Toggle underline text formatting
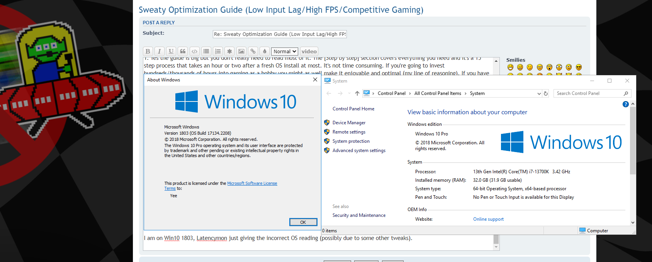Screen dimensions: 652x262 (x=171, y=51)
